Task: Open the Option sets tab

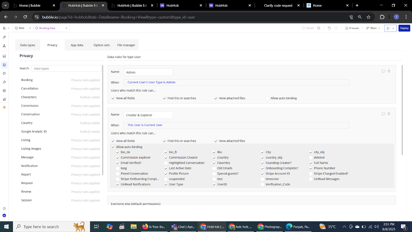Action: click(x=102, y=45)
